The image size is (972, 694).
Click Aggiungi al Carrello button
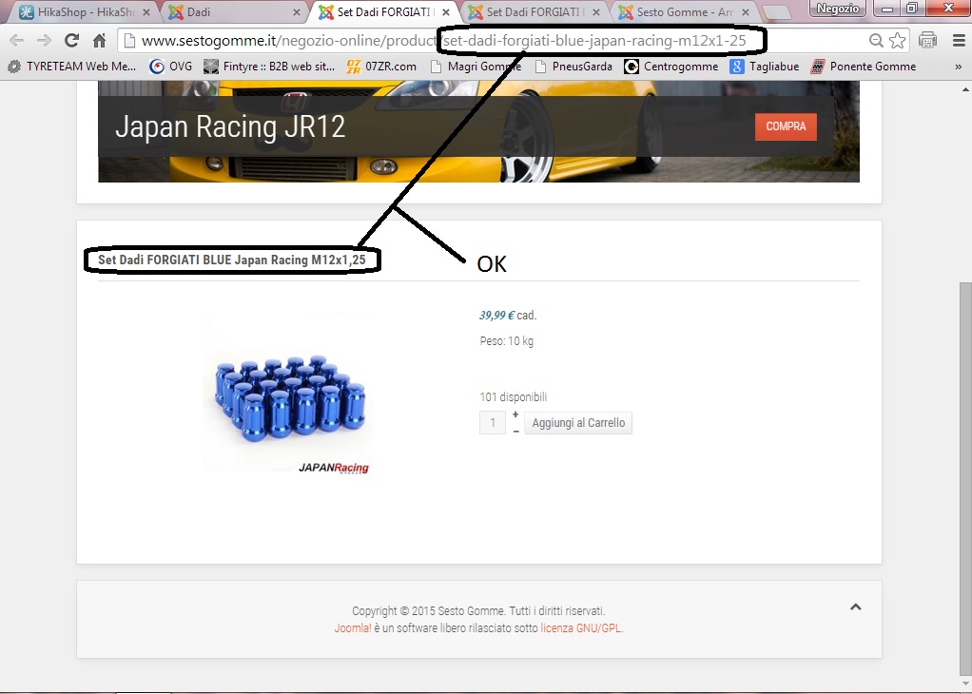578,423
